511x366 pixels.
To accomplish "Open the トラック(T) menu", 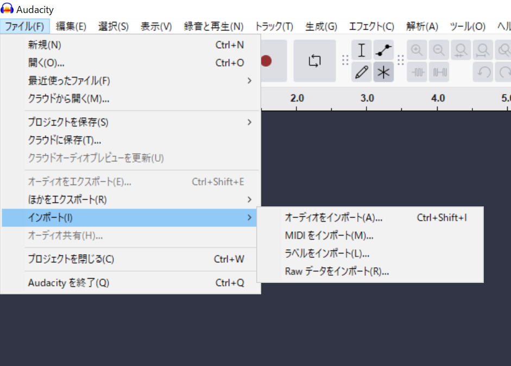I will tap(274, 27).
